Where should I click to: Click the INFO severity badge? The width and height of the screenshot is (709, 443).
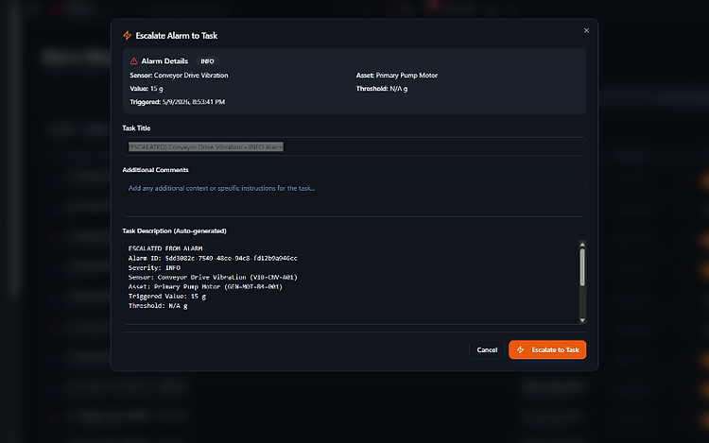tap(207, 61)
